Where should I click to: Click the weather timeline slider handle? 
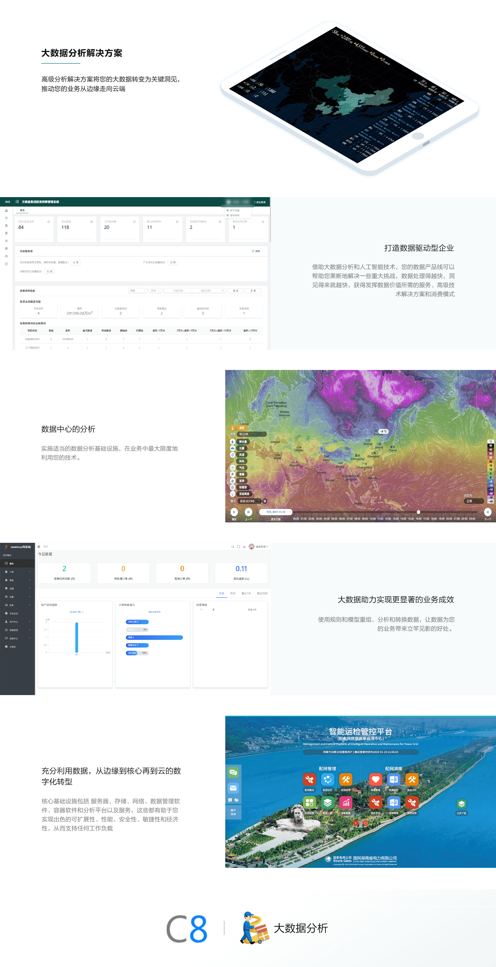pos(418,512)
